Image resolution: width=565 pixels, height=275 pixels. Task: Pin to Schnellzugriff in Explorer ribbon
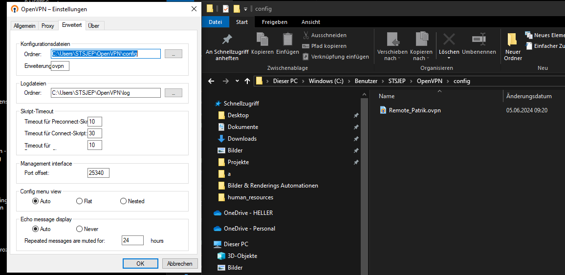coord(227,47)
